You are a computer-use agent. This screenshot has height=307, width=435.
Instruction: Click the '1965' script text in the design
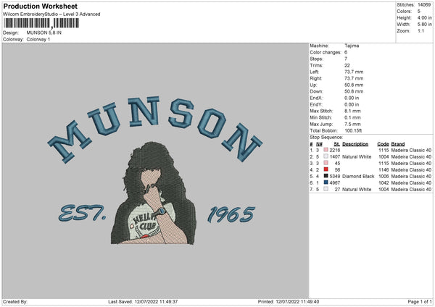(231, 214)
